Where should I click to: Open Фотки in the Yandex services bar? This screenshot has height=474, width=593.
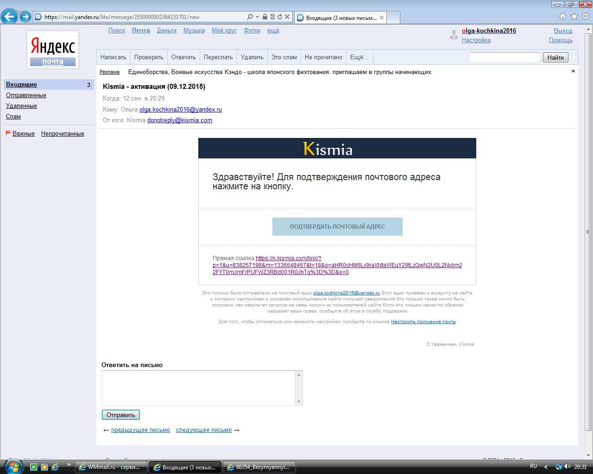(x=252, y=30)
